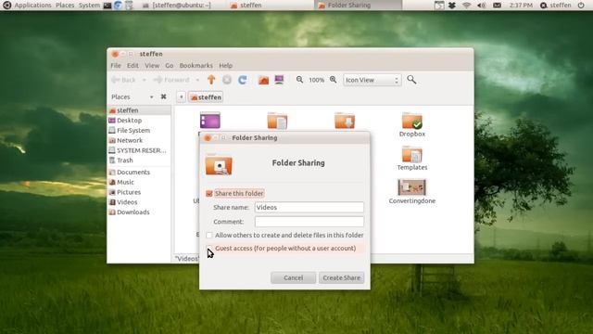This screenshot has height=334, width=593.
Task: Open the Icon View dropdown
Action: coord(372,80)
